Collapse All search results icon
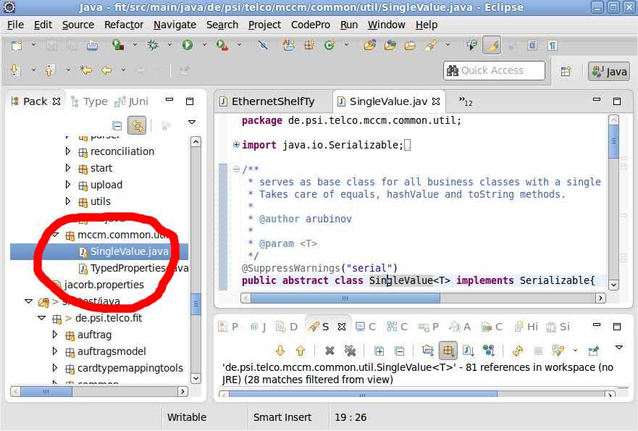The width and height of the screenshot is (638, 431). click(x=400, y=351)
